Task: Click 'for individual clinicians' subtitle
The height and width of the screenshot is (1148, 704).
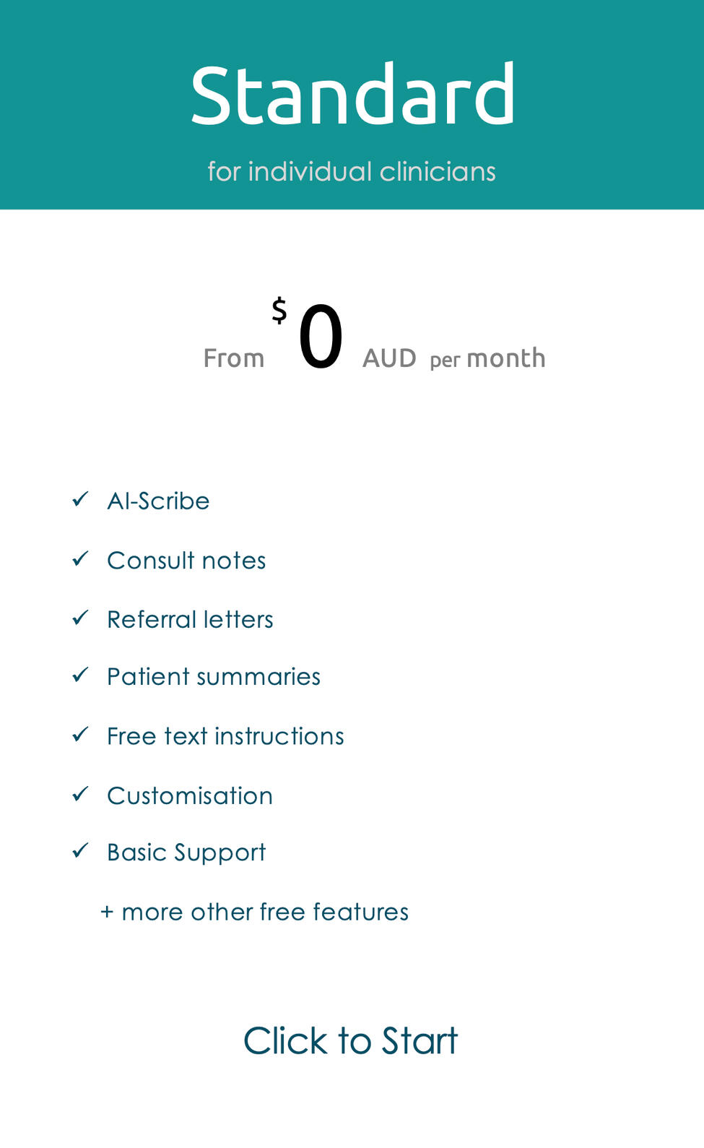Action: (352, 172)
